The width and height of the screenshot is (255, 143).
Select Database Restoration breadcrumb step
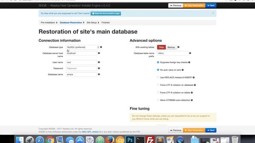point(71,23)
